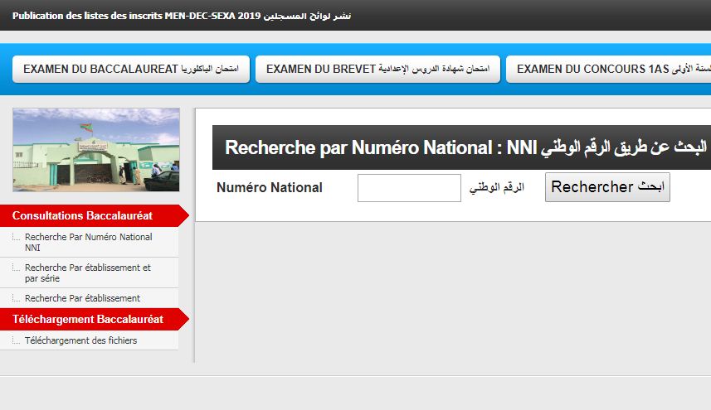Click tree bullet icon beside Recherche Par Numéro National

tap(17, 238)
